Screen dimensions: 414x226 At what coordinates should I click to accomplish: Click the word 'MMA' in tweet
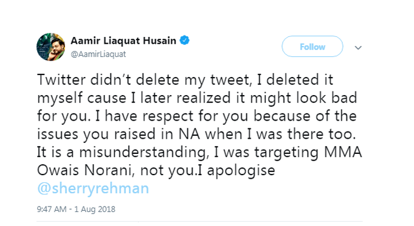pos(343,152)
